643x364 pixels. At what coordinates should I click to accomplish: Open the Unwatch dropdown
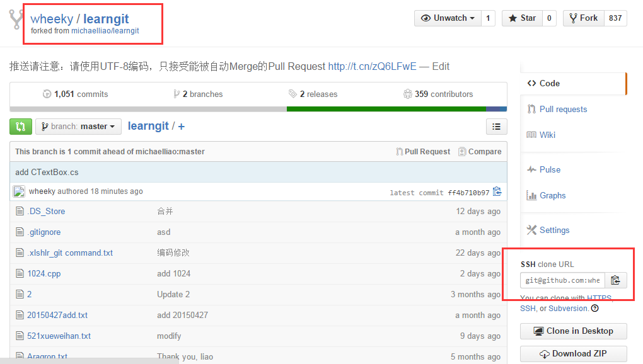(448, 18)
